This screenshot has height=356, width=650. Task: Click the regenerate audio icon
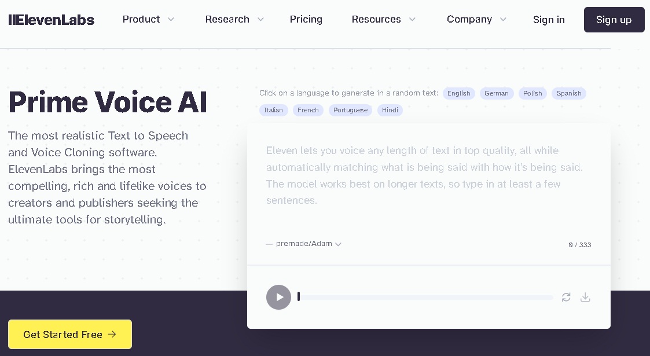point(566,297)
